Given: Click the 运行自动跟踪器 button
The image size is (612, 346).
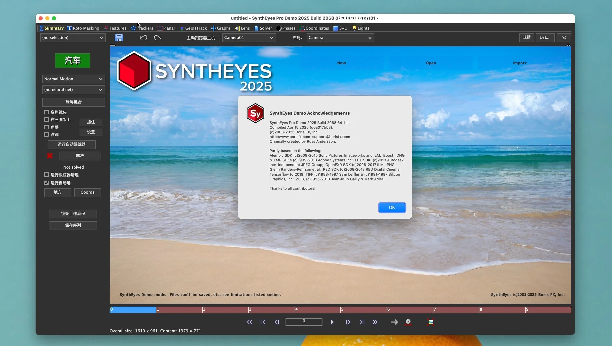Looking at the screenshot, I should coord(72,144).
